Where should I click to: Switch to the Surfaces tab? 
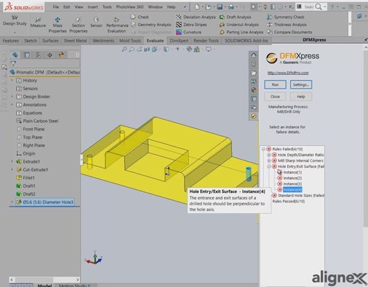pos(50,40)
